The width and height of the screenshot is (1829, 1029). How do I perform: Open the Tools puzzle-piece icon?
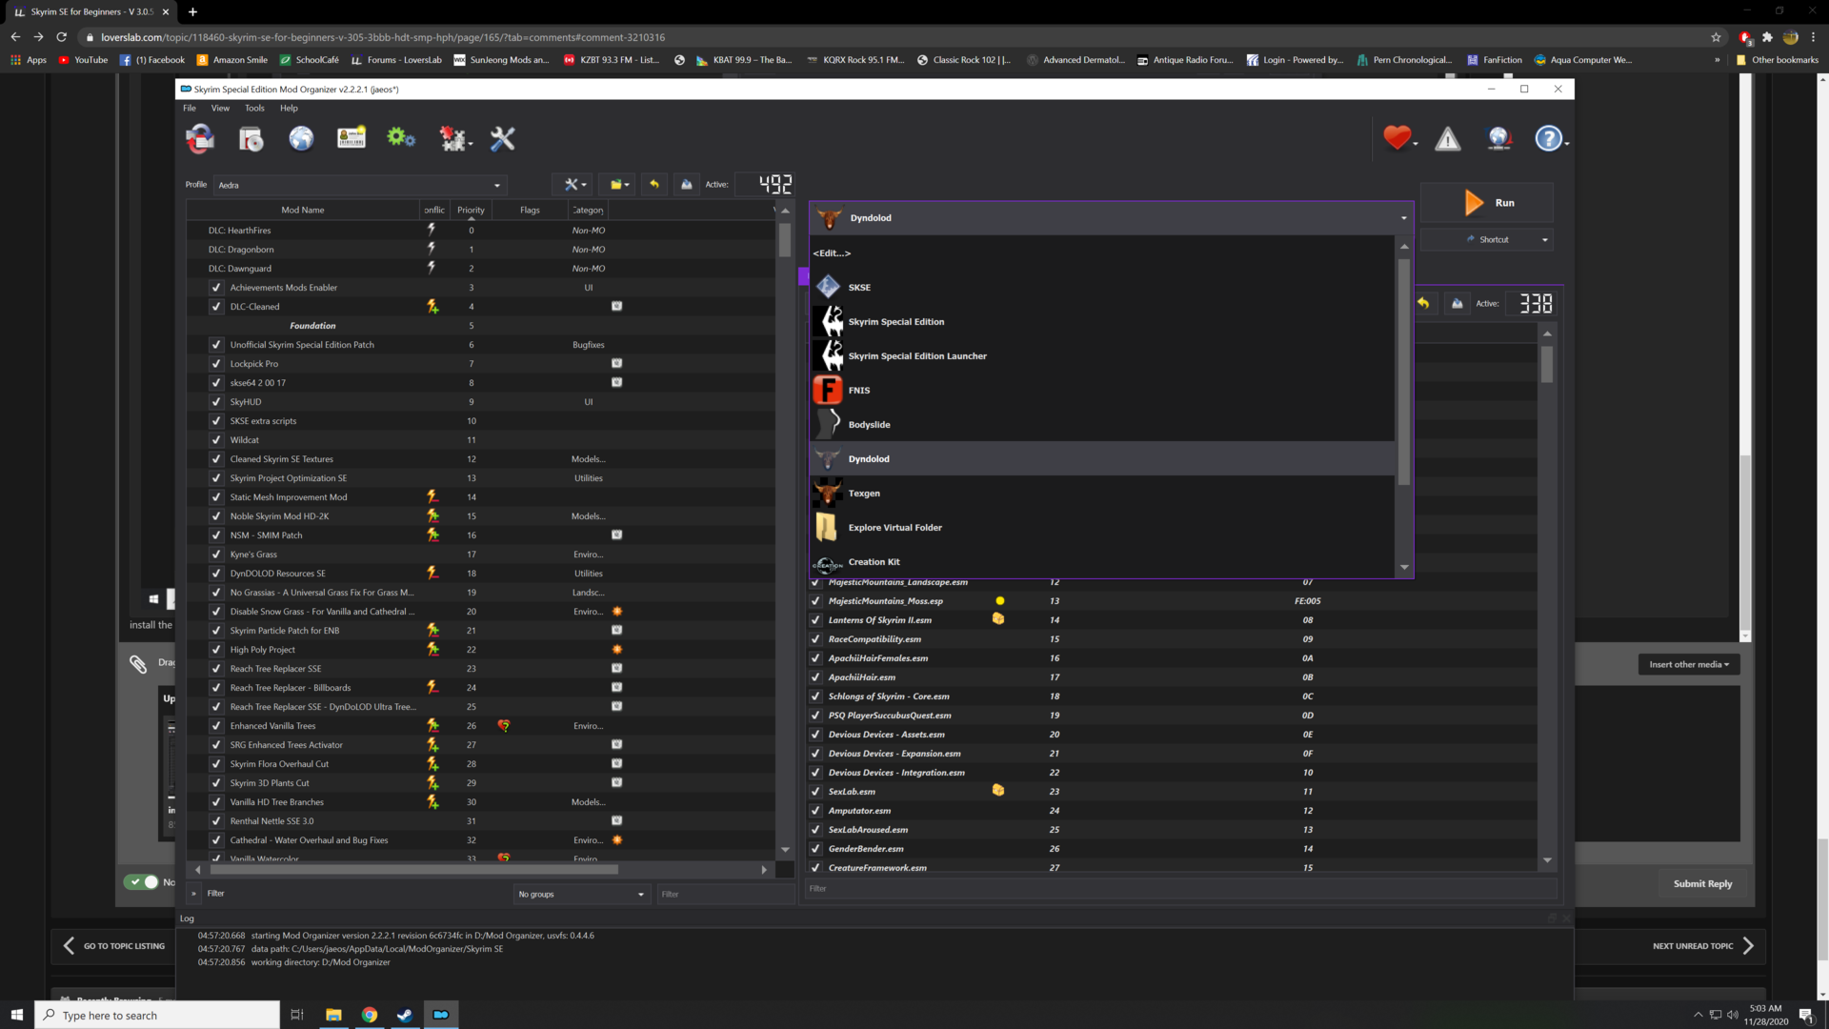pos(453,139)
